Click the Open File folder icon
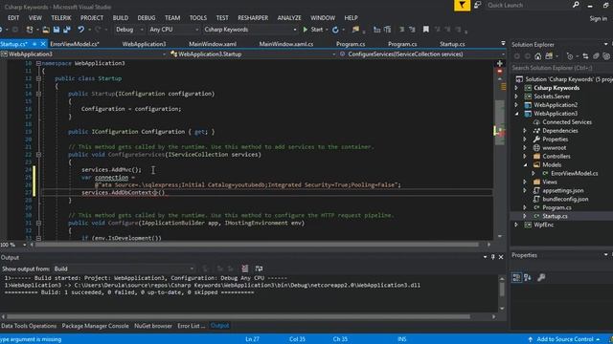Screen dimensions: 613x344 tap(46, 30)
